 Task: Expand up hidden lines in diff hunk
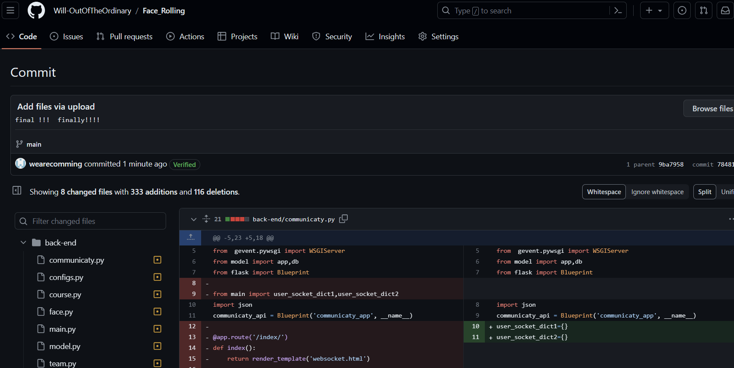[190, 238]
